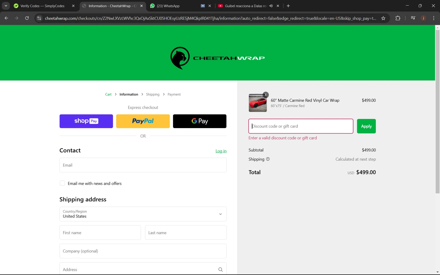Focus the First name field
This screenshot has width=440, height=275.
point(100,232)
